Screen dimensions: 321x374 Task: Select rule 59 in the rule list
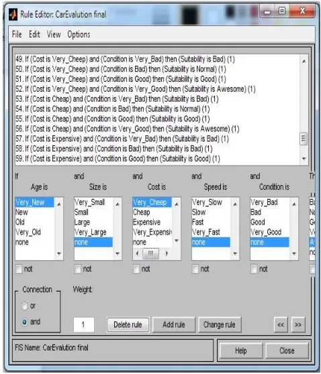click(x=118, y=159)
